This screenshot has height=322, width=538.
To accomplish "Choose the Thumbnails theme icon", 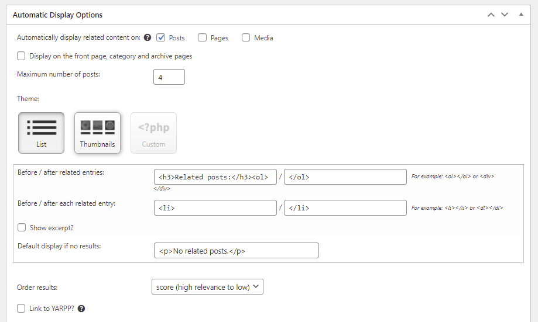I will (x=97, y=133).
